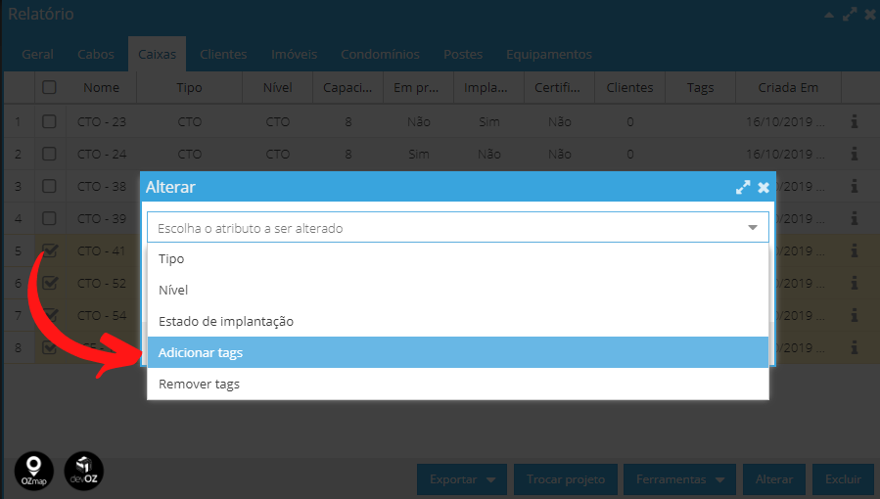880x499 pixels.
Task: Switch to the Postes tab
Action: [463, 55]
